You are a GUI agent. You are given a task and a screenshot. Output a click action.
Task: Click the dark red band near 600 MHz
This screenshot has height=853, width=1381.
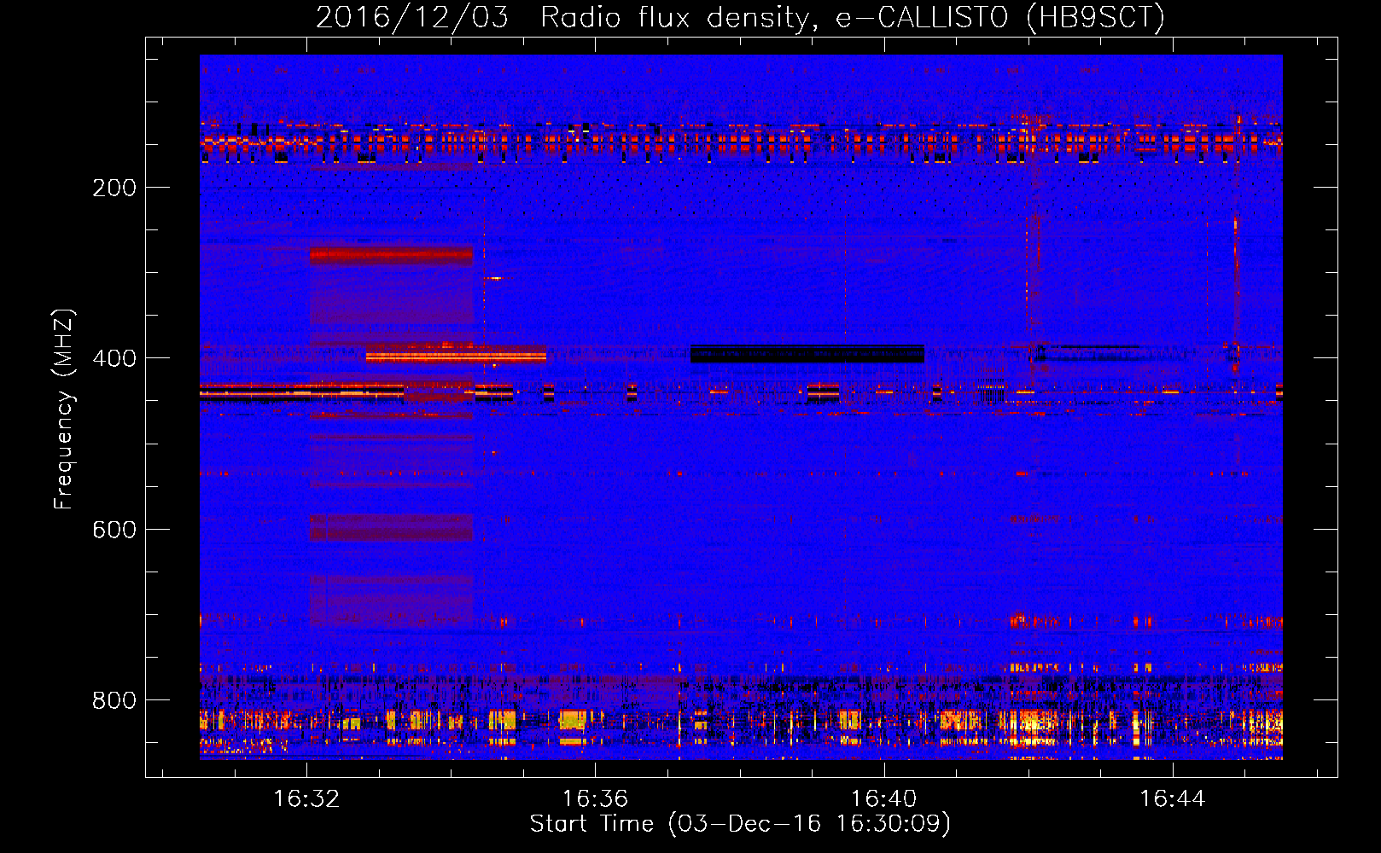click(392, 527)
